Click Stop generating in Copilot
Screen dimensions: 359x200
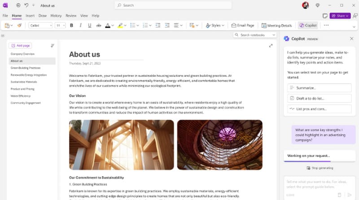(320, 168)
